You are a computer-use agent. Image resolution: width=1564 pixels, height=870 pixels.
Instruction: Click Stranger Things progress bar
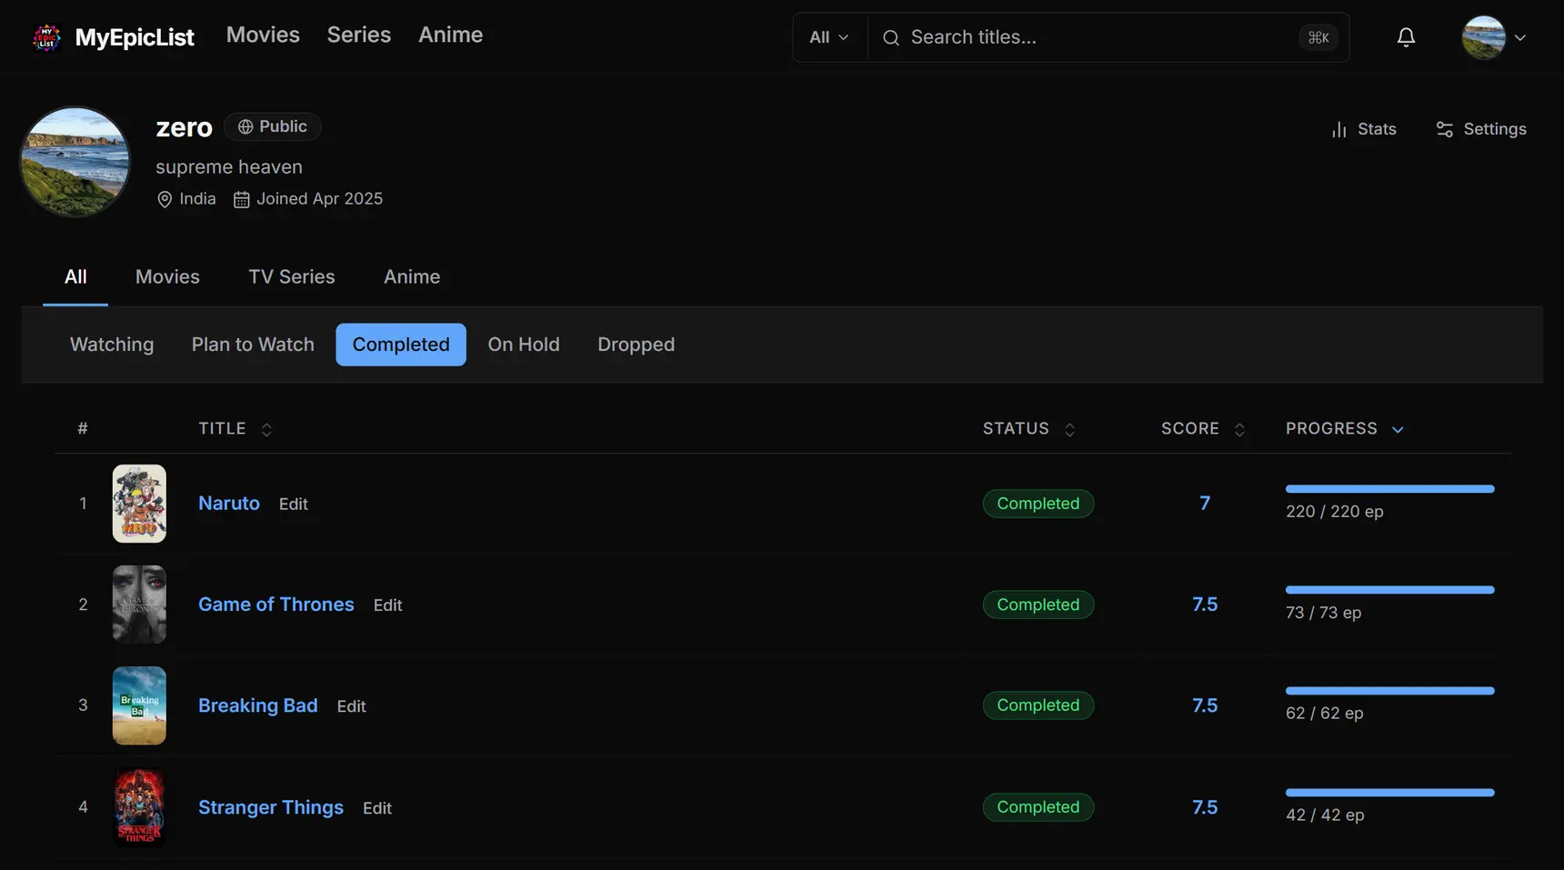click(1390, 793)
